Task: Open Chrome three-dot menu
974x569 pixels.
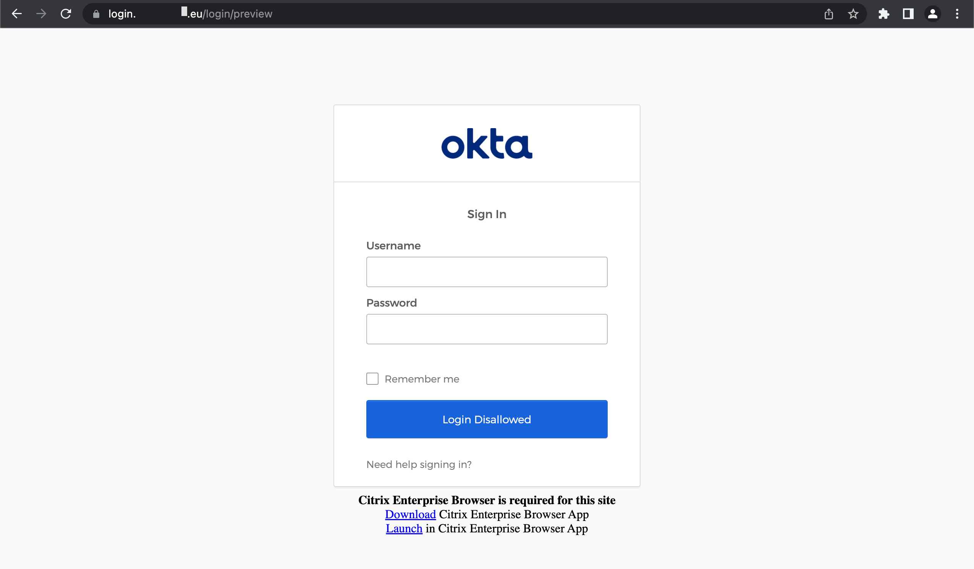Action: (957, 14)
